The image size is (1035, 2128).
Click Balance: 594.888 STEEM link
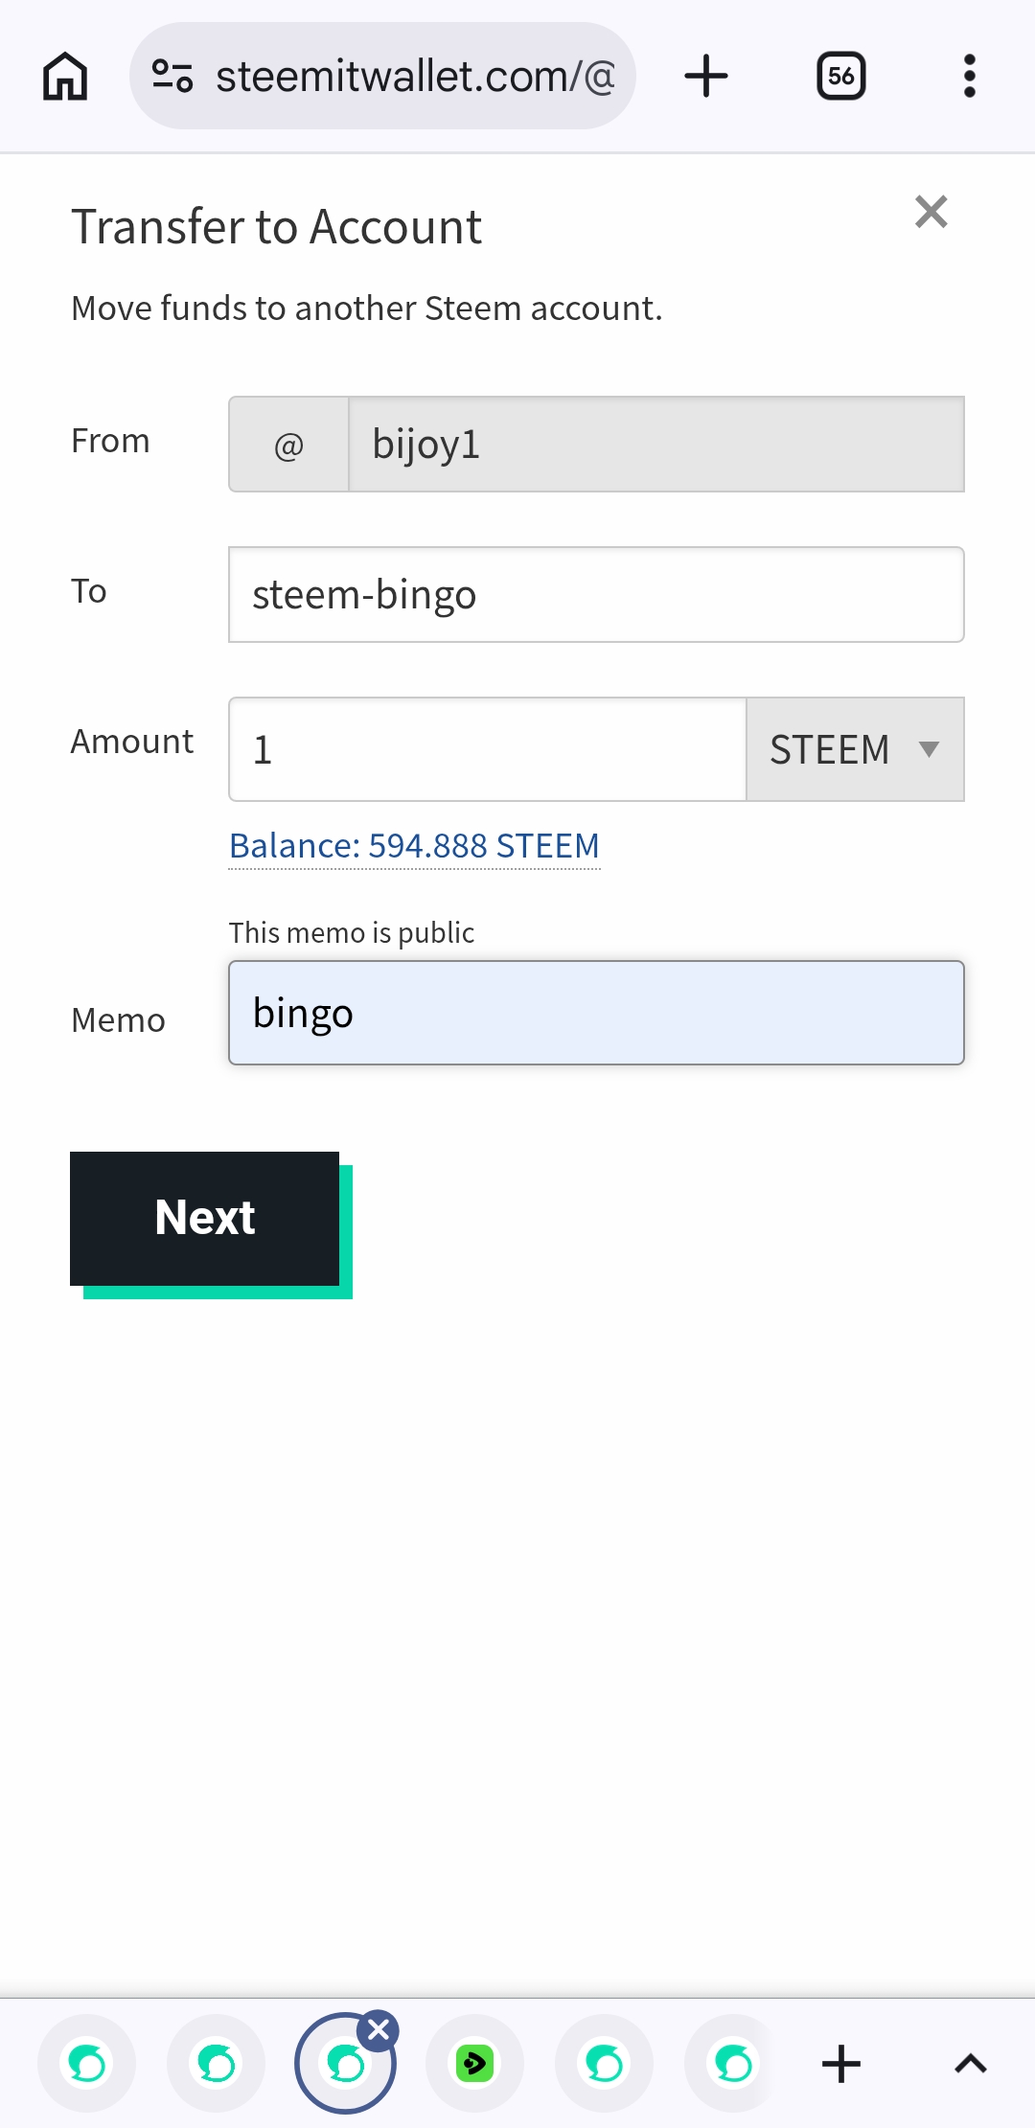414,846
